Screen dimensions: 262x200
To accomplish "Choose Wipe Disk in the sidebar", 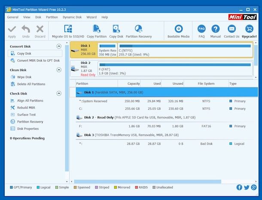I will coord(21,77).
